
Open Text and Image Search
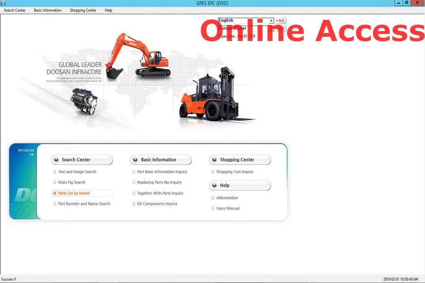(x=77, y=172)
